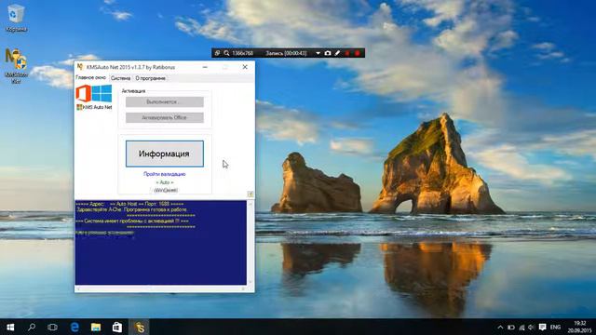This screenshot has height=335, width=596.
Task: Show hidden tray icons chevron
Action: [x=500, y=327]
